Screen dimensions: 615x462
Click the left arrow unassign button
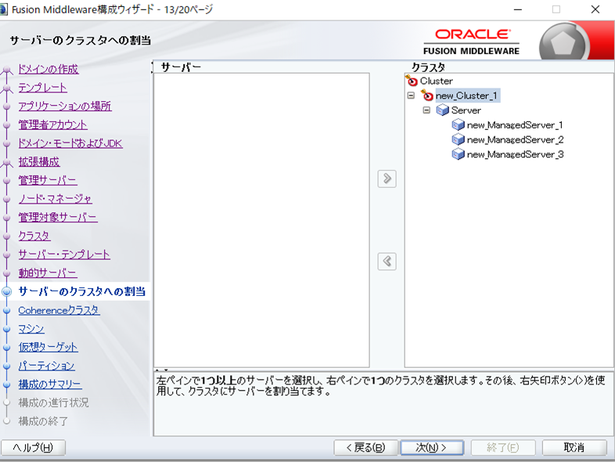click(387, 262)
